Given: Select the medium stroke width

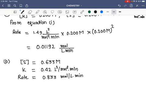Looking at the screenshot, I should [x=114, y=12].
